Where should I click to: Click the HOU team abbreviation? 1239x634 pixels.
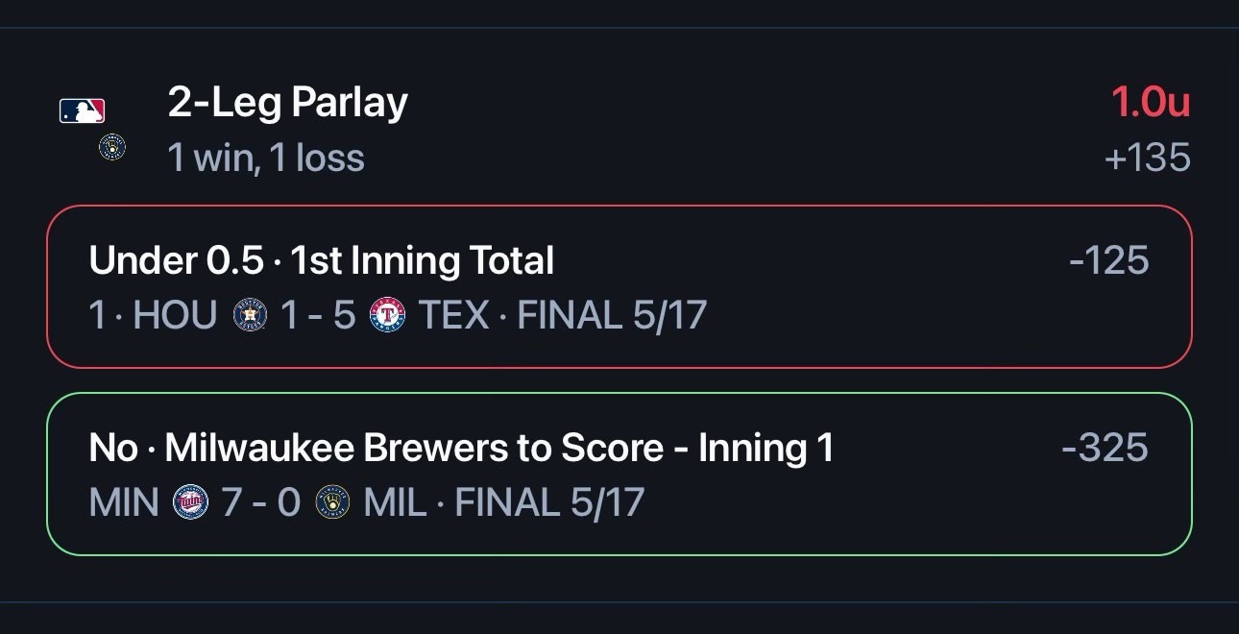[x=176, y=315]
